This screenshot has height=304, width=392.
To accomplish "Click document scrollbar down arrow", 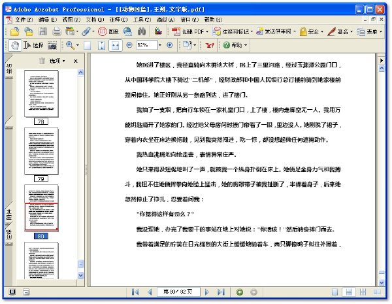I will pos(382,282).
